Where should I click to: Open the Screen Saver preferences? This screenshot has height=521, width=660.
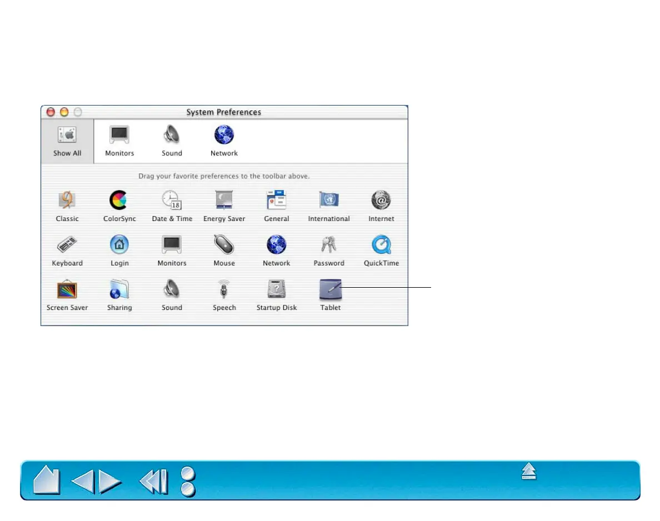click(67, 295)
